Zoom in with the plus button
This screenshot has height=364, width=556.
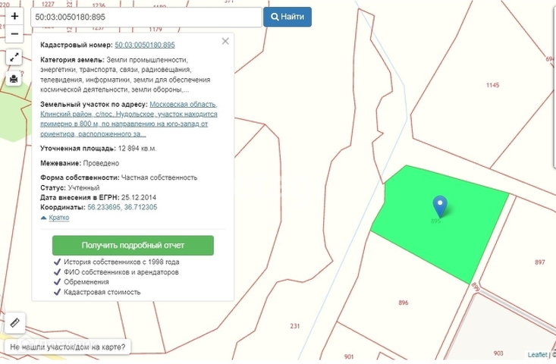point(14,16)
